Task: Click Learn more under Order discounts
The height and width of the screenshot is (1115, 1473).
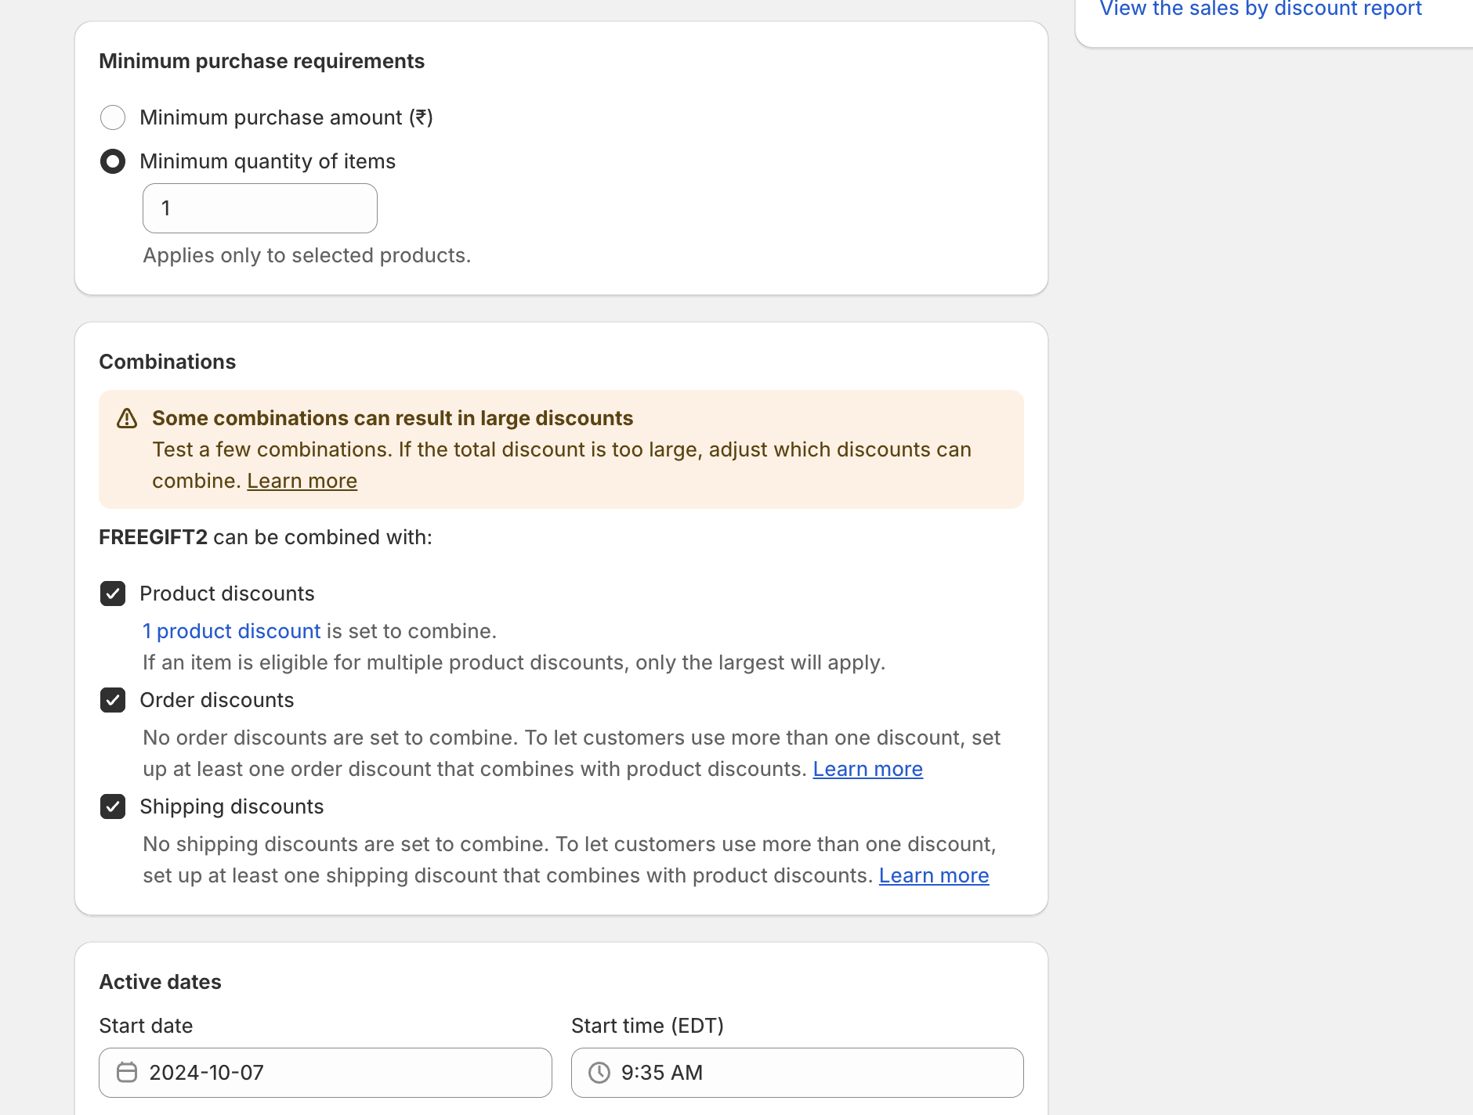Action: [867, 769]
